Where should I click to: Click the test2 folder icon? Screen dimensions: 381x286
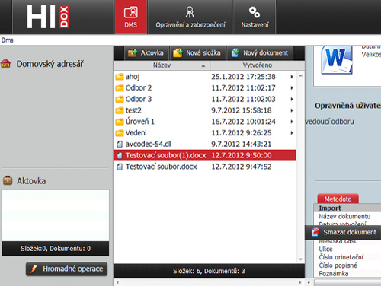click(x=120, y=110)
